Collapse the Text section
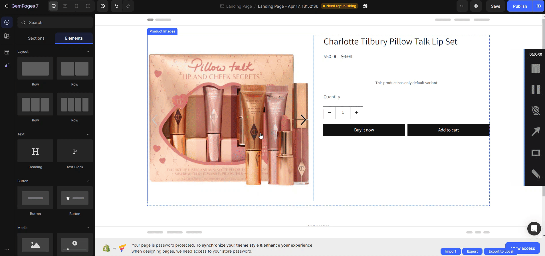 pyautogui.click(x=88, y=134)
